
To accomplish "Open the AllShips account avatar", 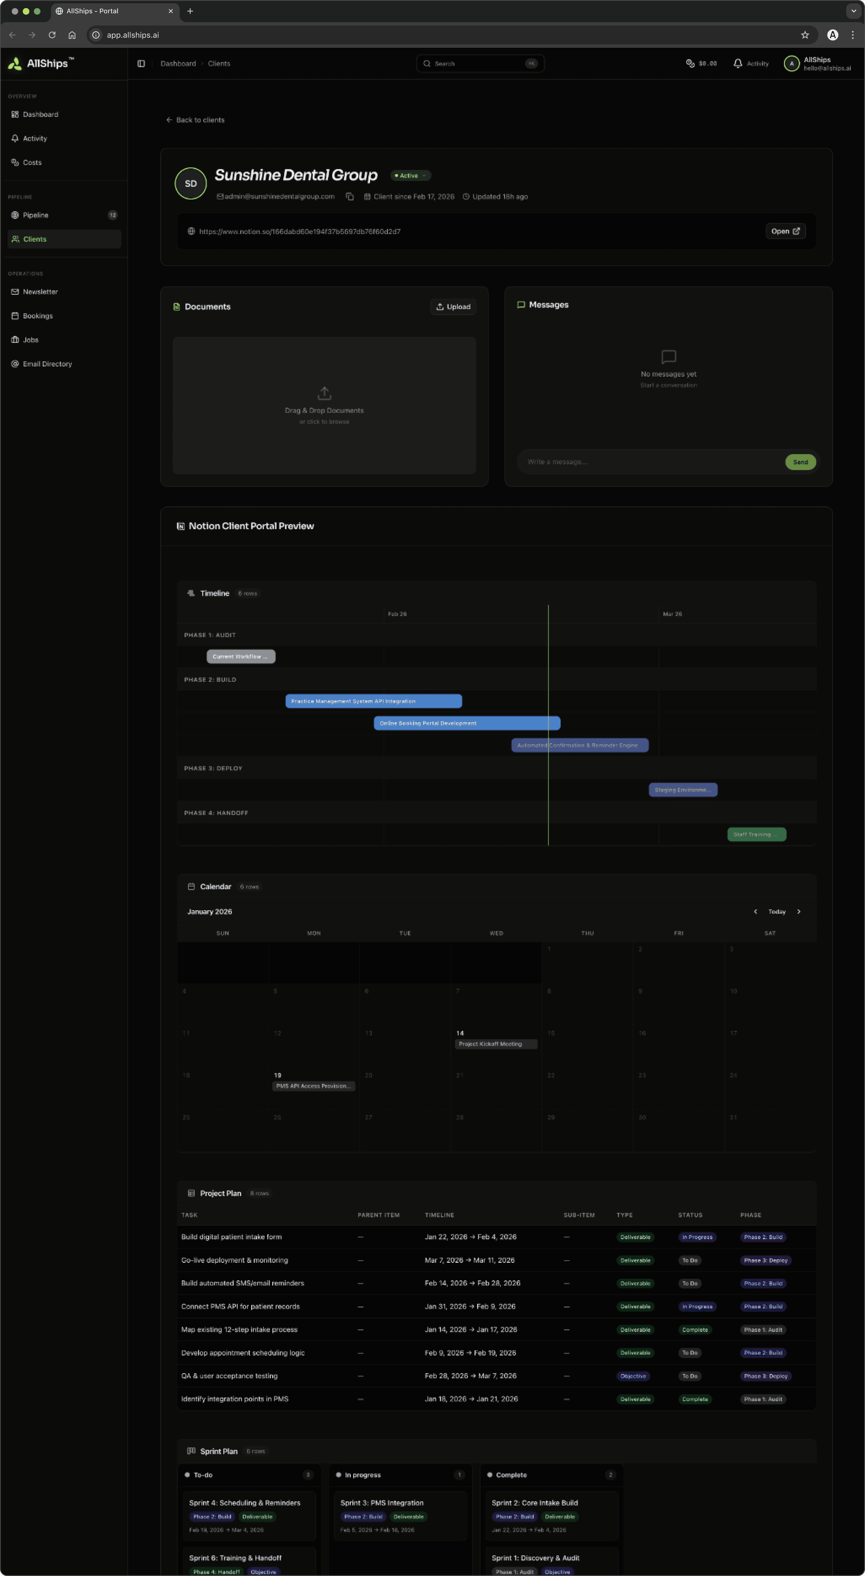I will tap(792, 63).
